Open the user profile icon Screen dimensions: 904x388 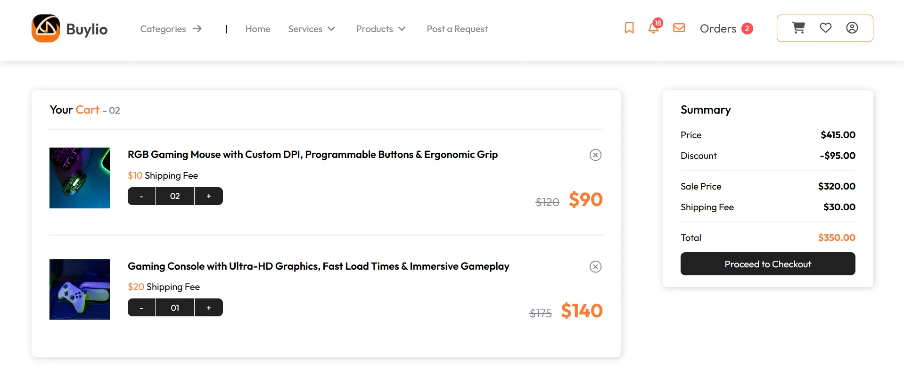[852, 28]
